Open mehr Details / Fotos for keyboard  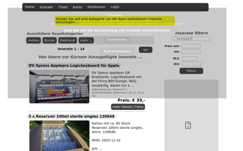pyautogui.click(x=128, y=107)
